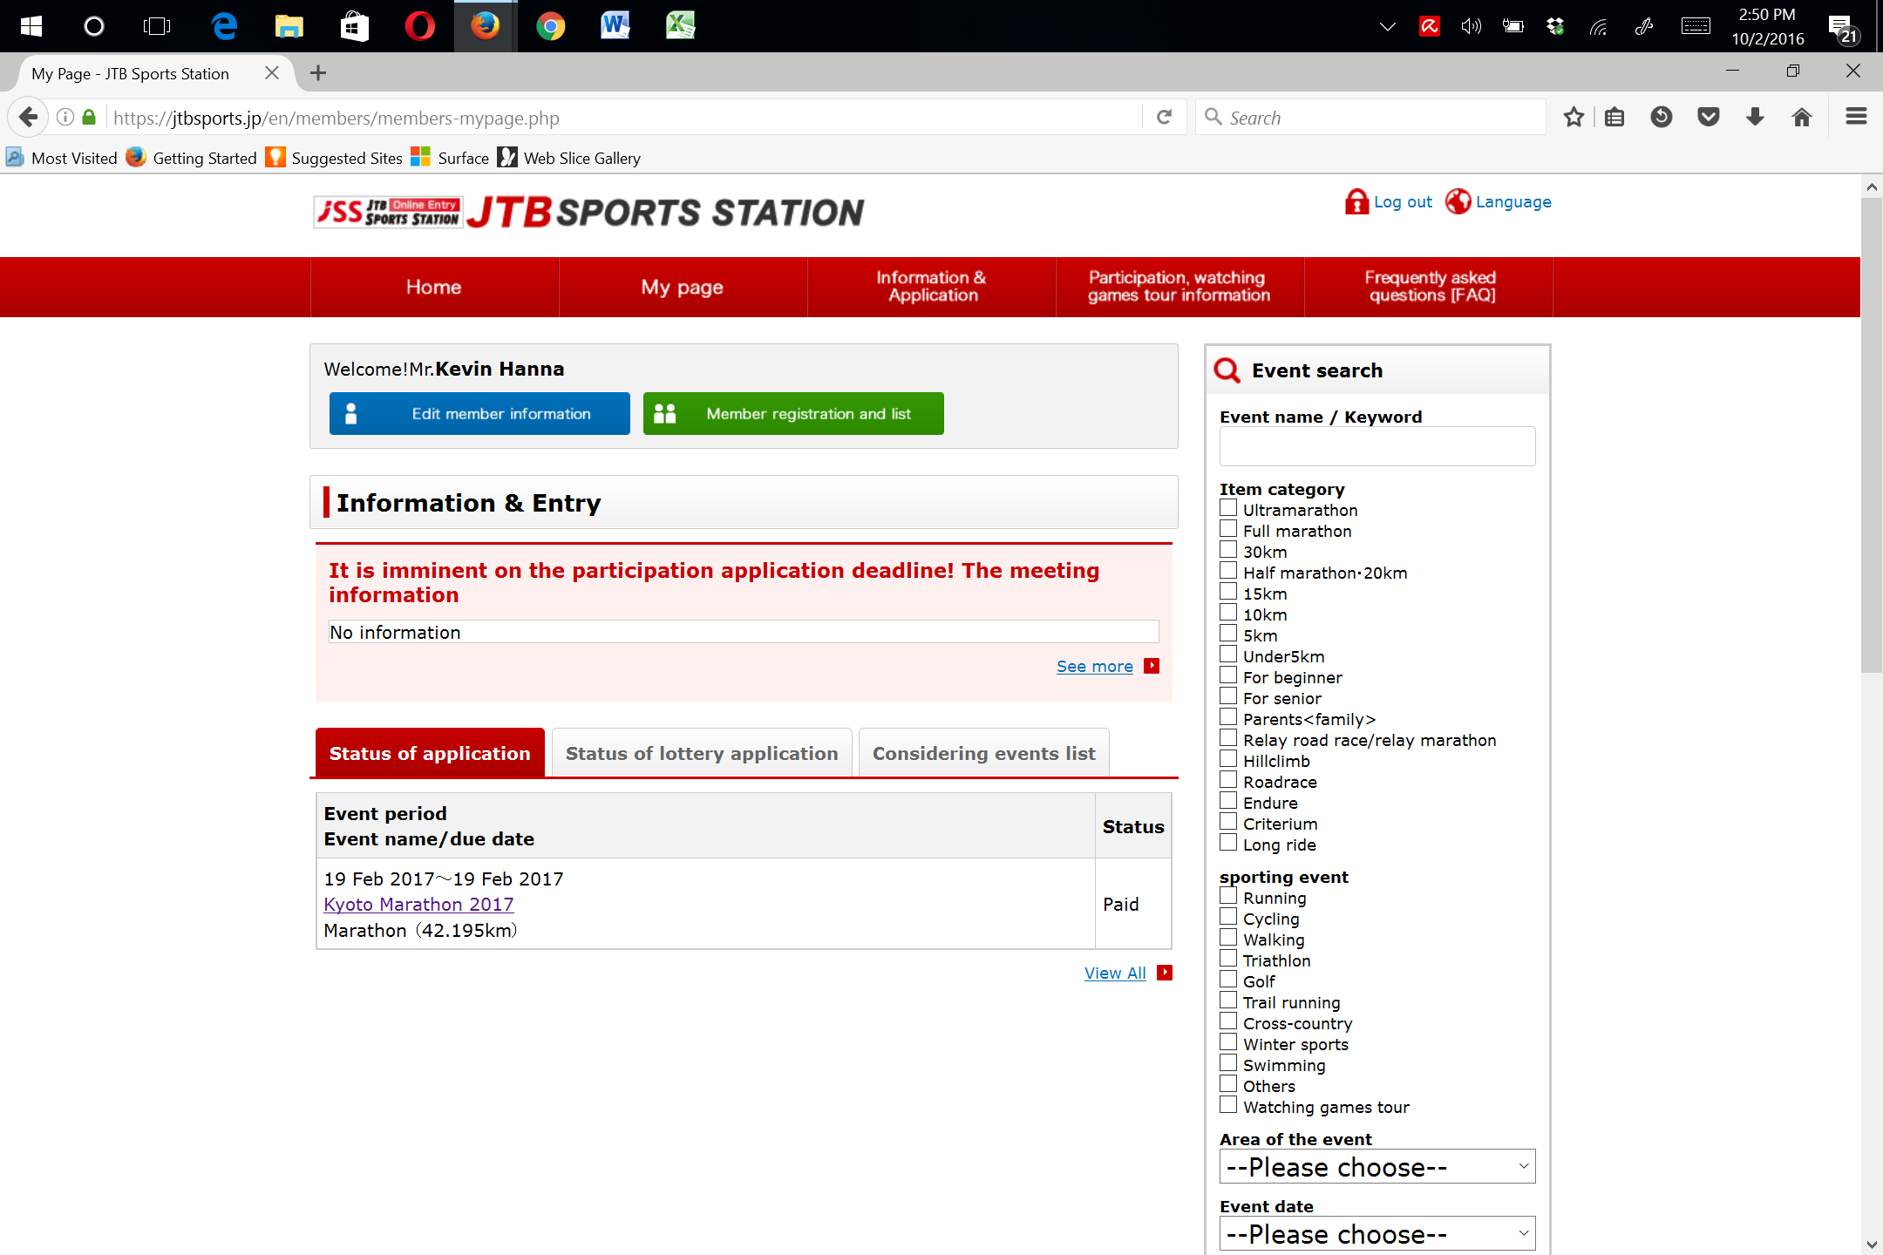Close the My Page - JTB Sports Station tab
The image size is (1883, 1255).
272,73
